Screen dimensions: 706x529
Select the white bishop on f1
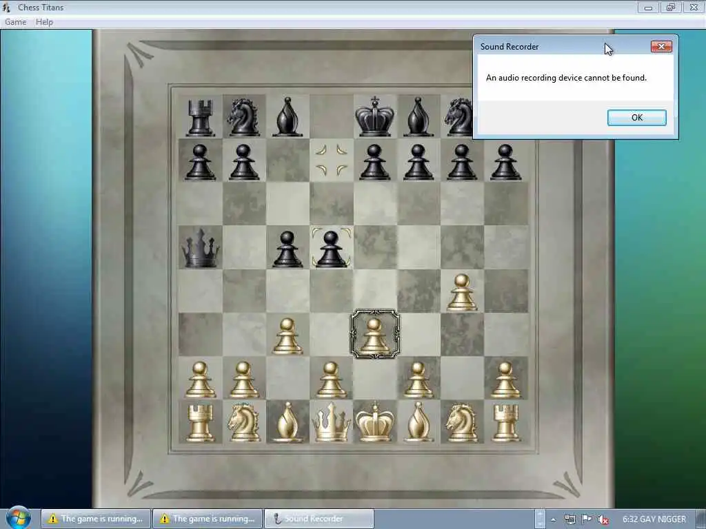point(418,422)
